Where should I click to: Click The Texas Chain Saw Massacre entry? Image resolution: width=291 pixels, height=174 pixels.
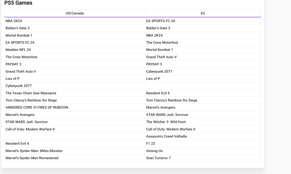click(31, 93)
